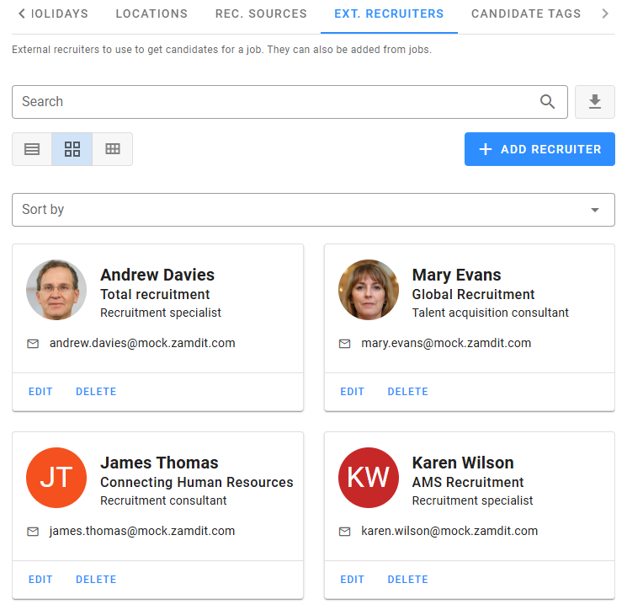Delete James Thomas recruiter
The image size is (627, 610).
click(x=96, y=580)
